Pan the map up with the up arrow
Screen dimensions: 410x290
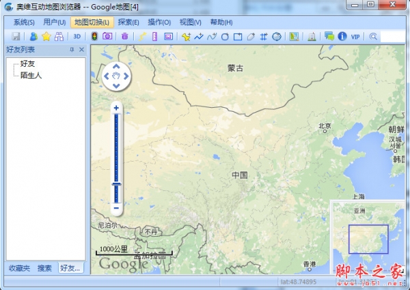coord(116,67)
